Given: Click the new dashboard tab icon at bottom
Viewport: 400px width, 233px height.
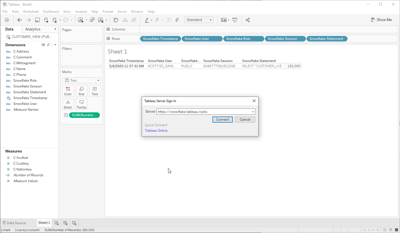Looking at the screenshot, I should tap(65, 223).
